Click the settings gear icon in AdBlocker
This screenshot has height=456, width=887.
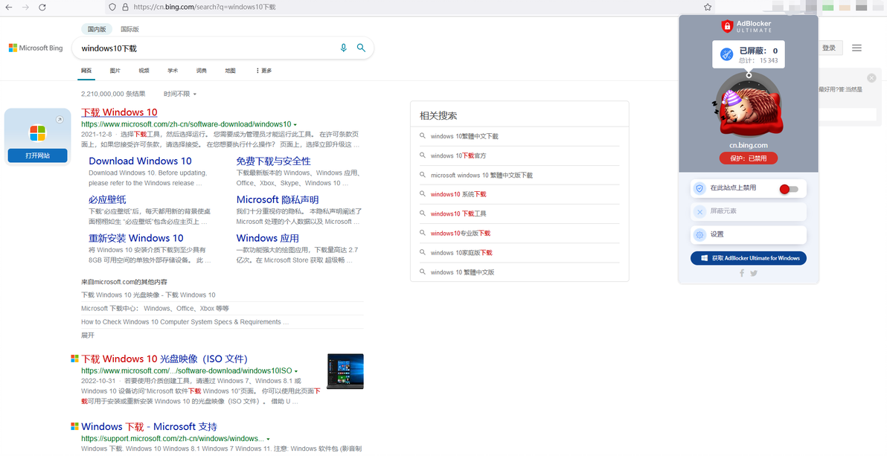point(699,234)
